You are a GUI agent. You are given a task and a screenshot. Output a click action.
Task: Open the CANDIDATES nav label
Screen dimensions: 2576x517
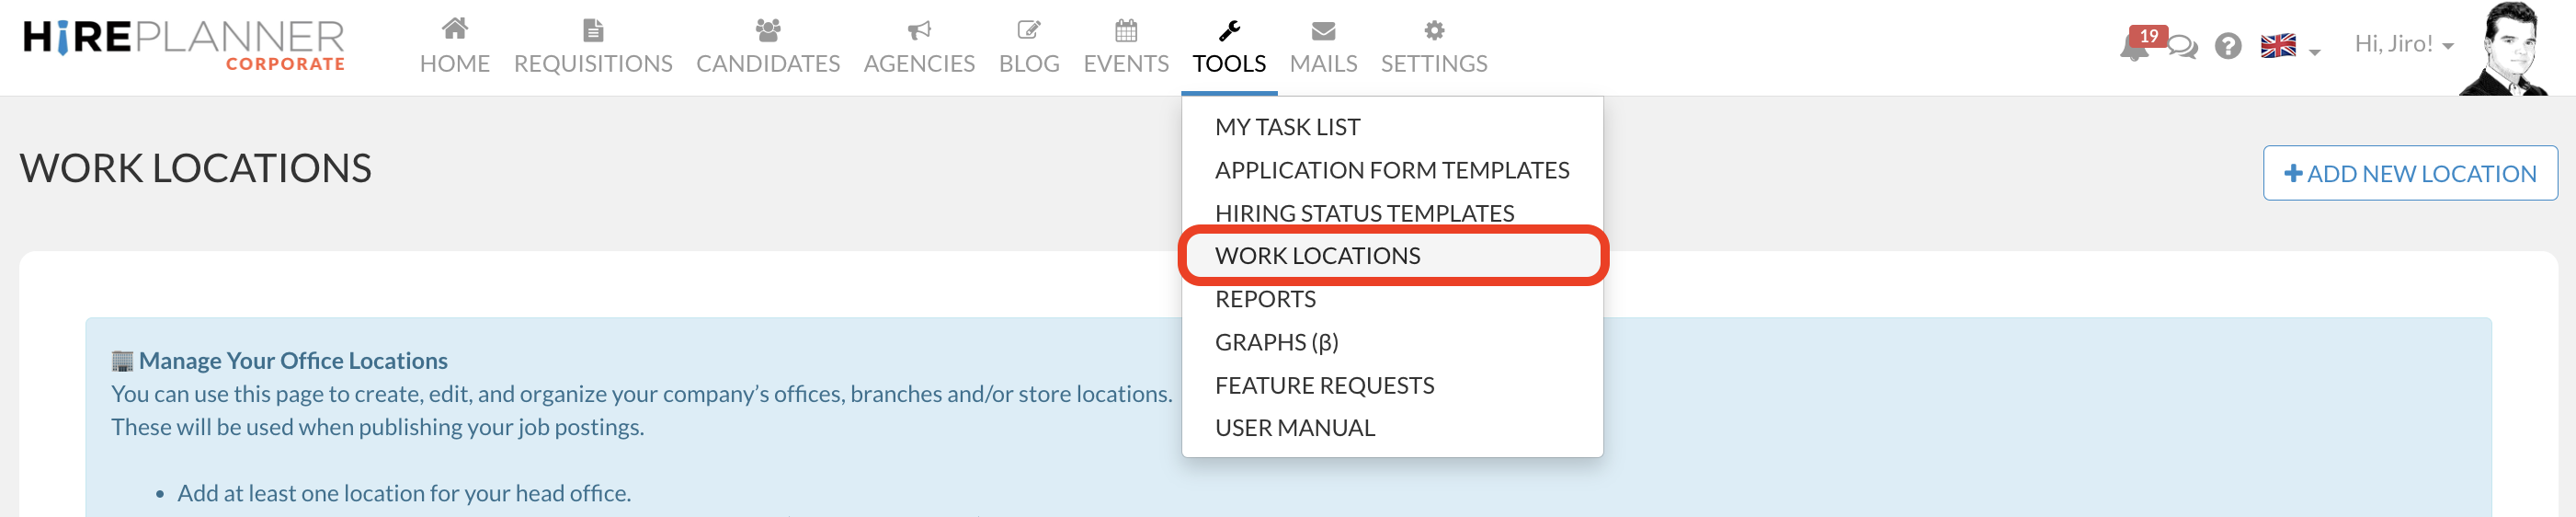768,63
